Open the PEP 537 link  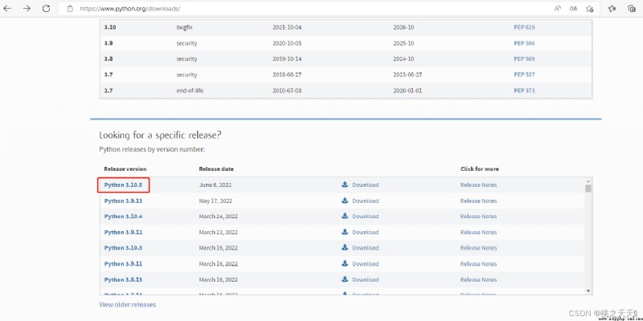[x=525, y=75]
